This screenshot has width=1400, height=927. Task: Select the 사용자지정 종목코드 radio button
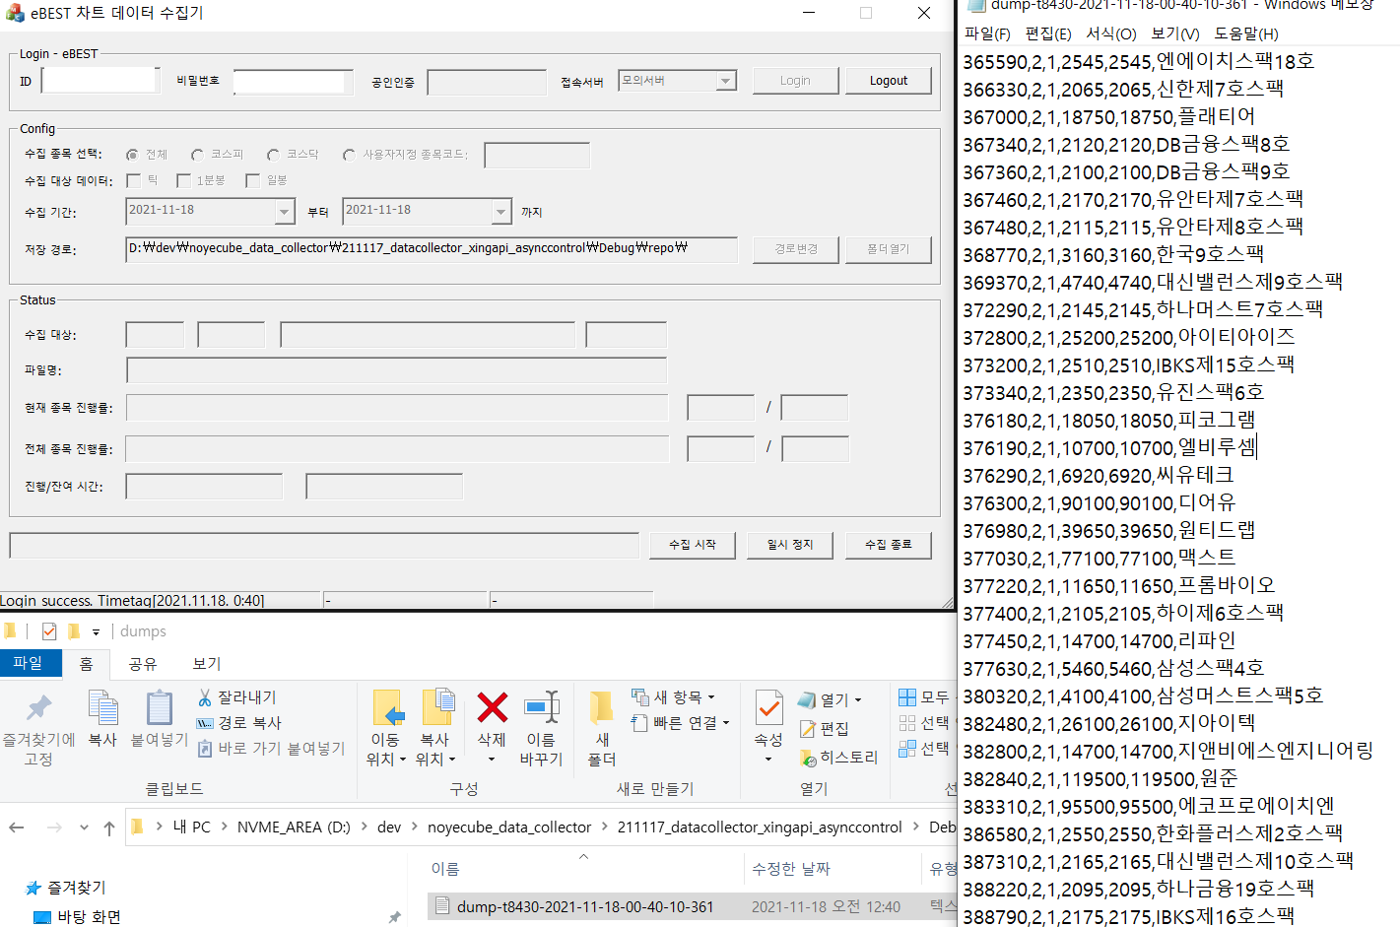[x=349, y=155]
